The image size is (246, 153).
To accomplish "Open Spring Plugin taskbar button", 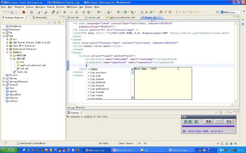I will pyautogui.click(x=180, y=150).
